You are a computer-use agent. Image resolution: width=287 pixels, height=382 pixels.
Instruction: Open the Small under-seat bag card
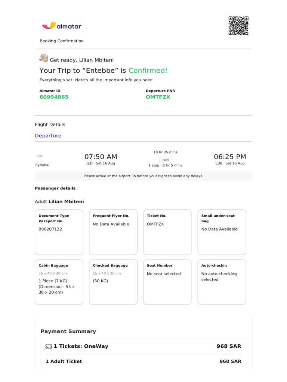[222, 232]
